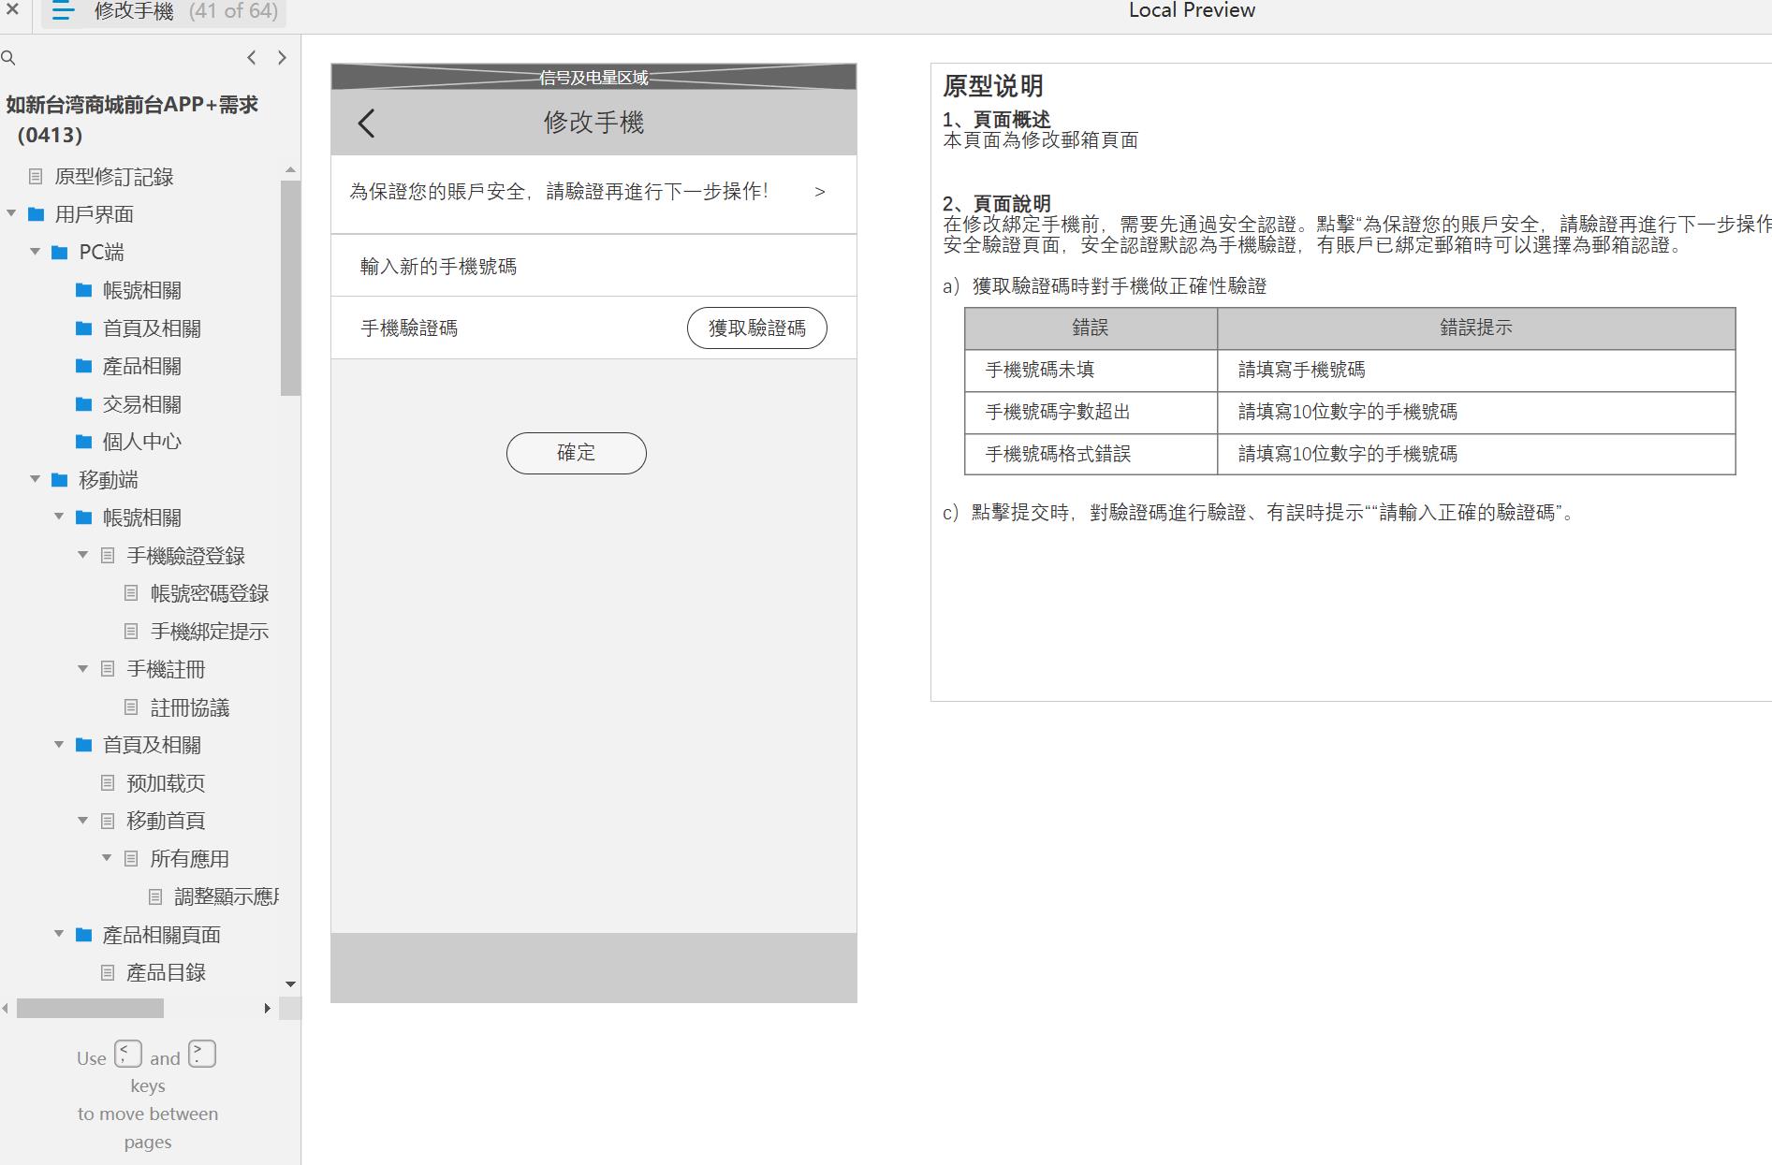Collapse the 用戶界面 folder

(12, 213)
